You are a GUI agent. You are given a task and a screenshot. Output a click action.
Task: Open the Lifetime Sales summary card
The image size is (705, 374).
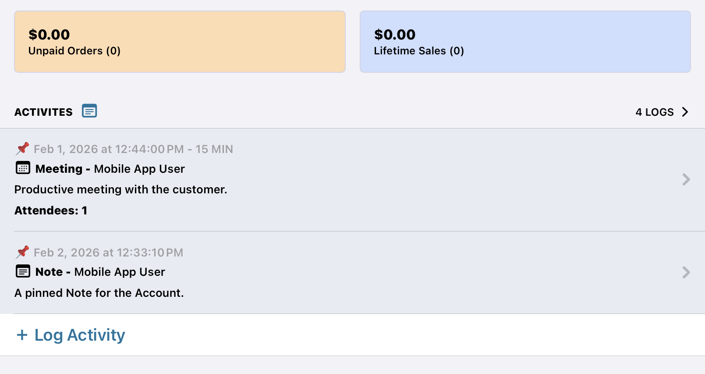525,42
